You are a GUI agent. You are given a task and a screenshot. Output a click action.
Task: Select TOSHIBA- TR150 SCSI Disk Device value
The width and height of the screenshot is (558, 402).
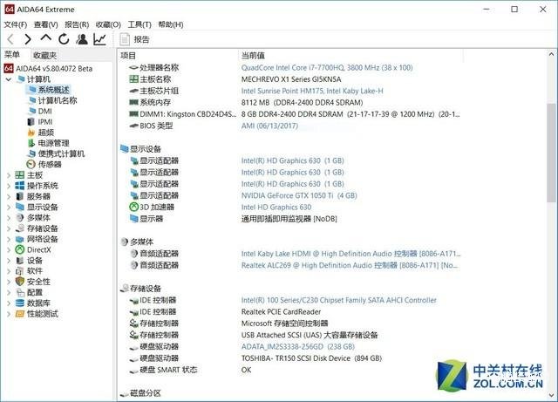point(311,358)
